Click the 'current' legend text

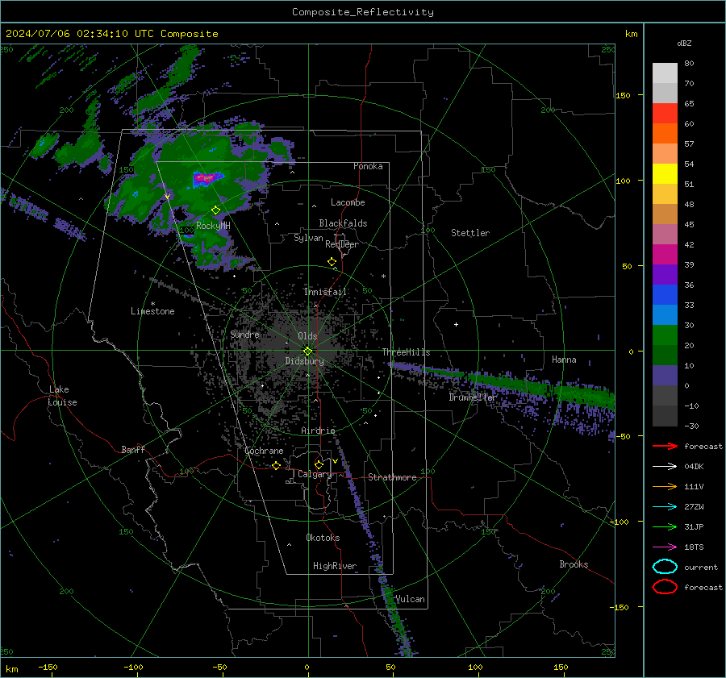pos(701,567)
